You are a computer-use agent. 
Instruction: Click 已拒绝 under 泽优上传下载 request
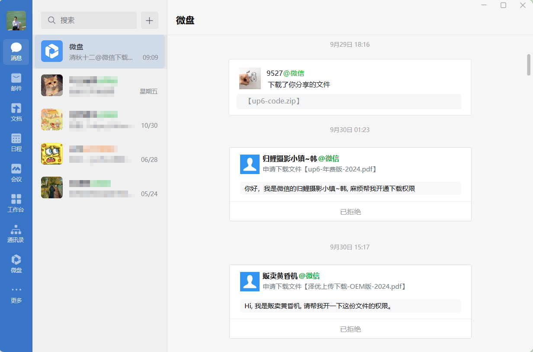pos(350,329)
